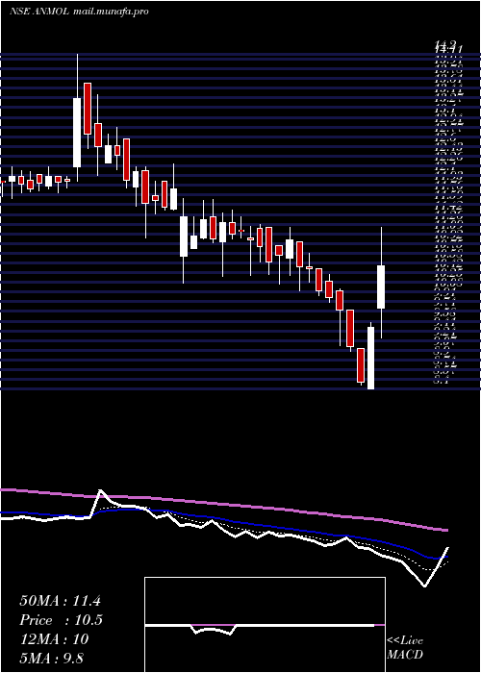Select the 50MA : 11.4 label
The image size is (481, 673).
click(60, 601)
